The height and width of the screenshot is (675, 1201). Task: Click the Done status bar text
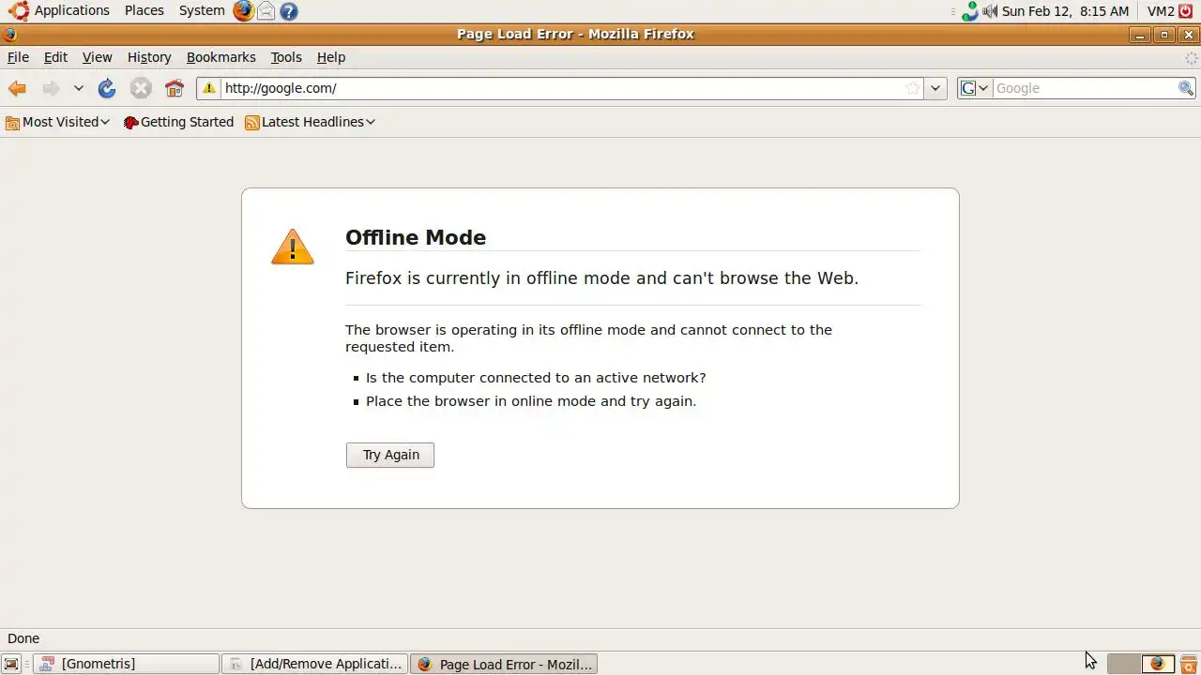23,638
